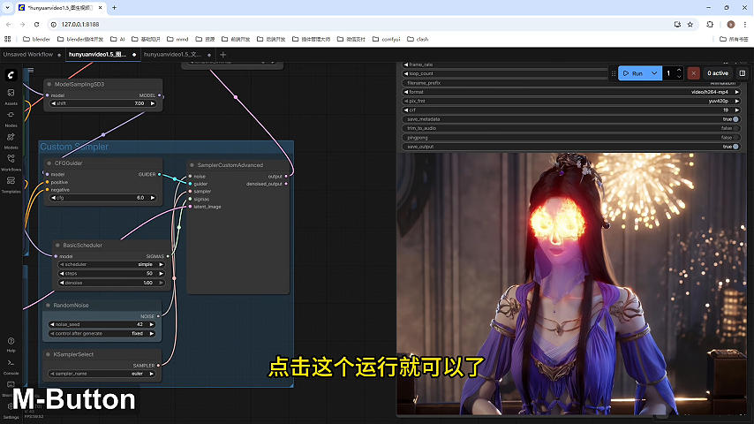The width and height of the screenshot is (754, 424).
Task: Increase batch count next to Run
Action: coord(679,71)
